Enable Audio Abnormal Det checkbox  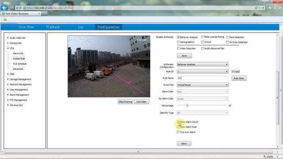tap(203, 48)
